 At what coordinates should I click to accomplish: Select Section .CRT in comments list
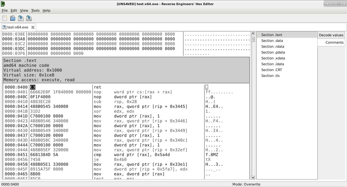pyautogui.click(x=287, y=70)
